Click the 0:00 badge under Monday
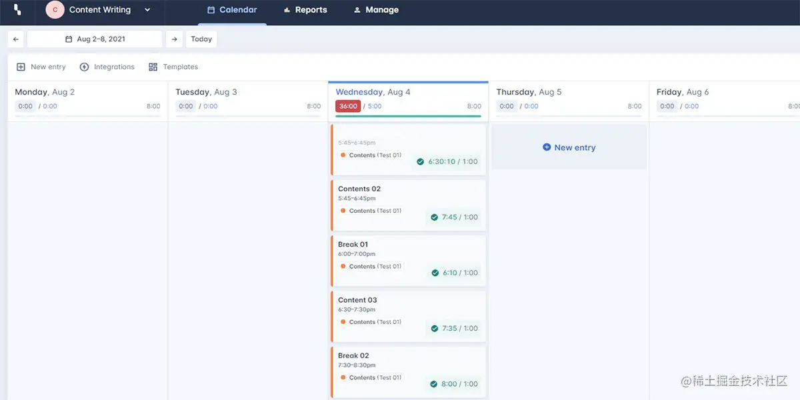The image size is (800, 400). coord(25,106)
